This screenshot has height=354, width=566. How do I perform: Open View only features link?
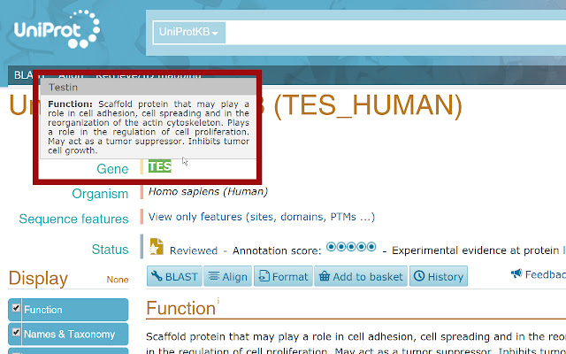click(262, 217)
